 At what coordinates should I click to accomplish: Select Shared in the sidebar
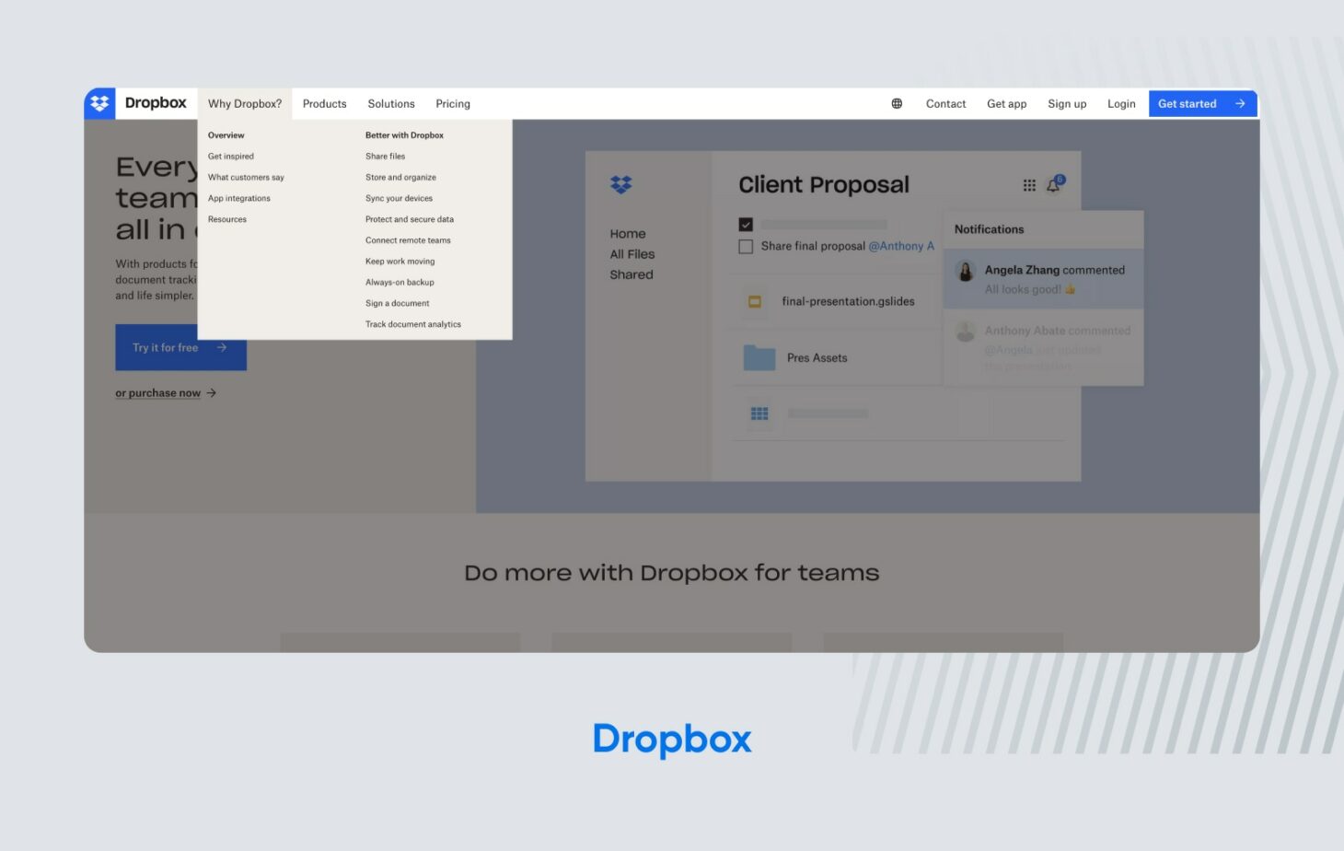coord(631,274)
